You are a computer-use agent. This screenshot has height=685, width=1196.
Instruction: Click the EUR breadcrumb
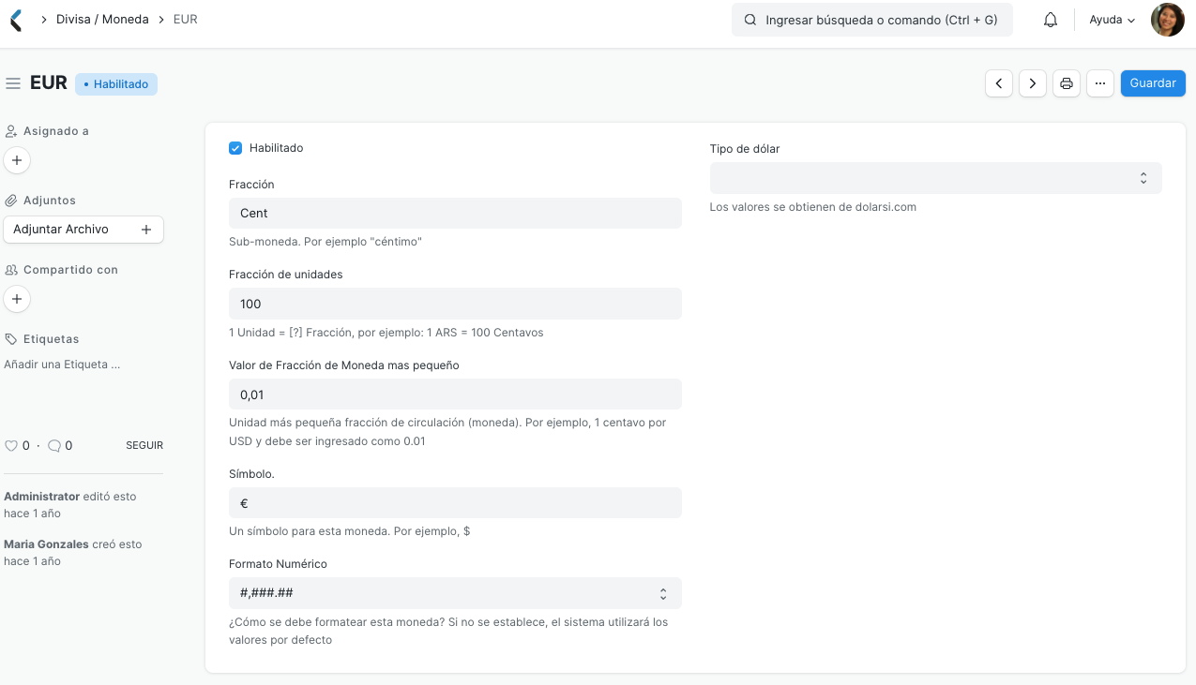tap(186, 20)
